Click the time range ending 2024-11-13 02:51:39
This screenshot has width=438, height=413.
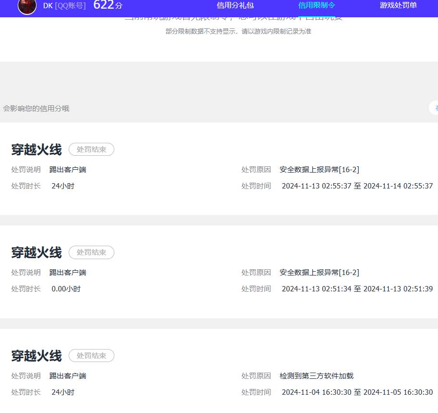click(x=357, y=289)
